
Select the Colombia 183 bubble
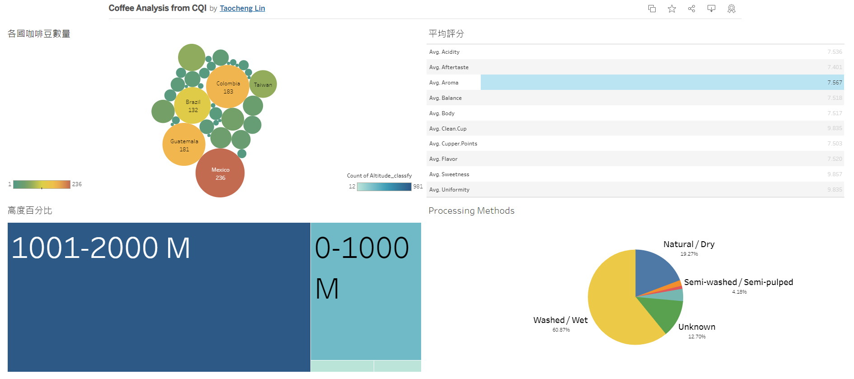[228, 87]
